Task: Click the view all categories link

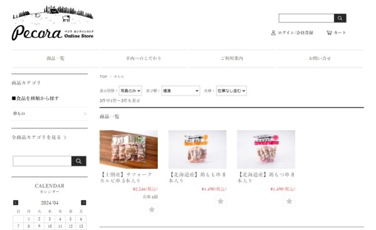Action: [39, 137]
